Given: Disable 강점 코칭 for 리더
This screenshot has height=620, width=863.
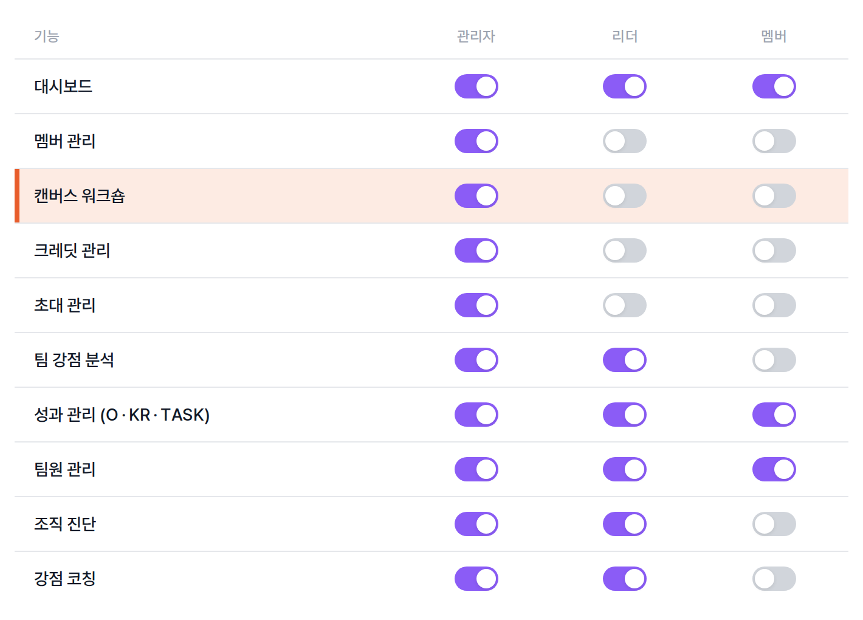Looking at the screenshot, I should (x=625, y=579).
